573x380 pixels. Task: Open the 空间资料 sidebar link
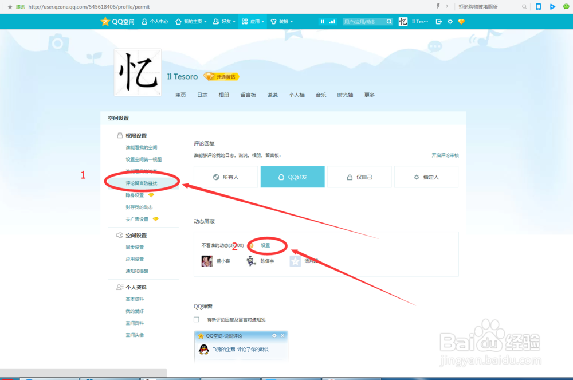(135, 323)
